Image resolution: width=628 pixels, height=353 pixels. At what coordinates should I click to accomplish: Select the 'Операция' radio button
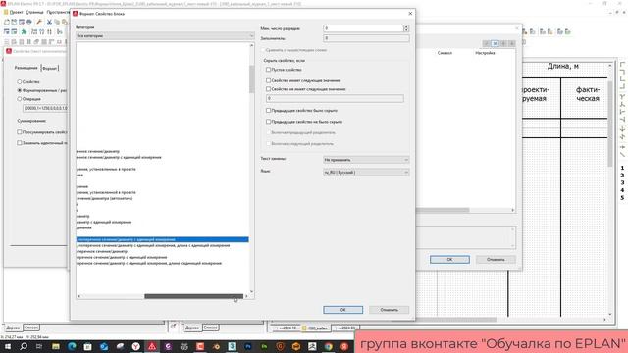(20, 98)
